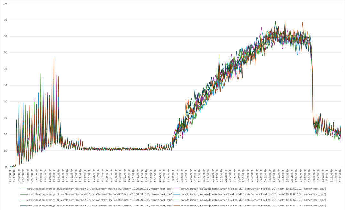This screenshot has width=345, height=210.
Task: Click the y-axis label 30
Action: tap(5, 118)
